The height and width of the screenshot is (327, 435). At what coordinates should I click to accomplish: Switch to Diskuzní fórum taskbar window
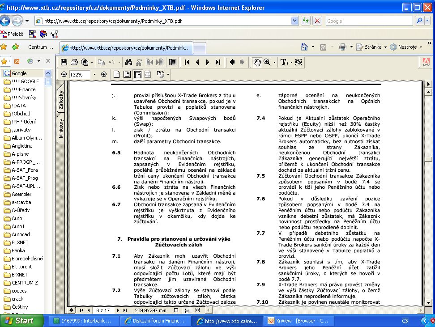coord(155,321)
